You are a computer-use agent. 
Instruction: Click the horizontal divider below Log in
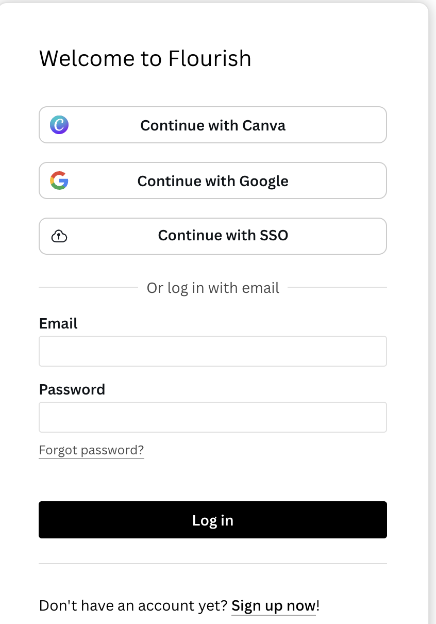212,564
